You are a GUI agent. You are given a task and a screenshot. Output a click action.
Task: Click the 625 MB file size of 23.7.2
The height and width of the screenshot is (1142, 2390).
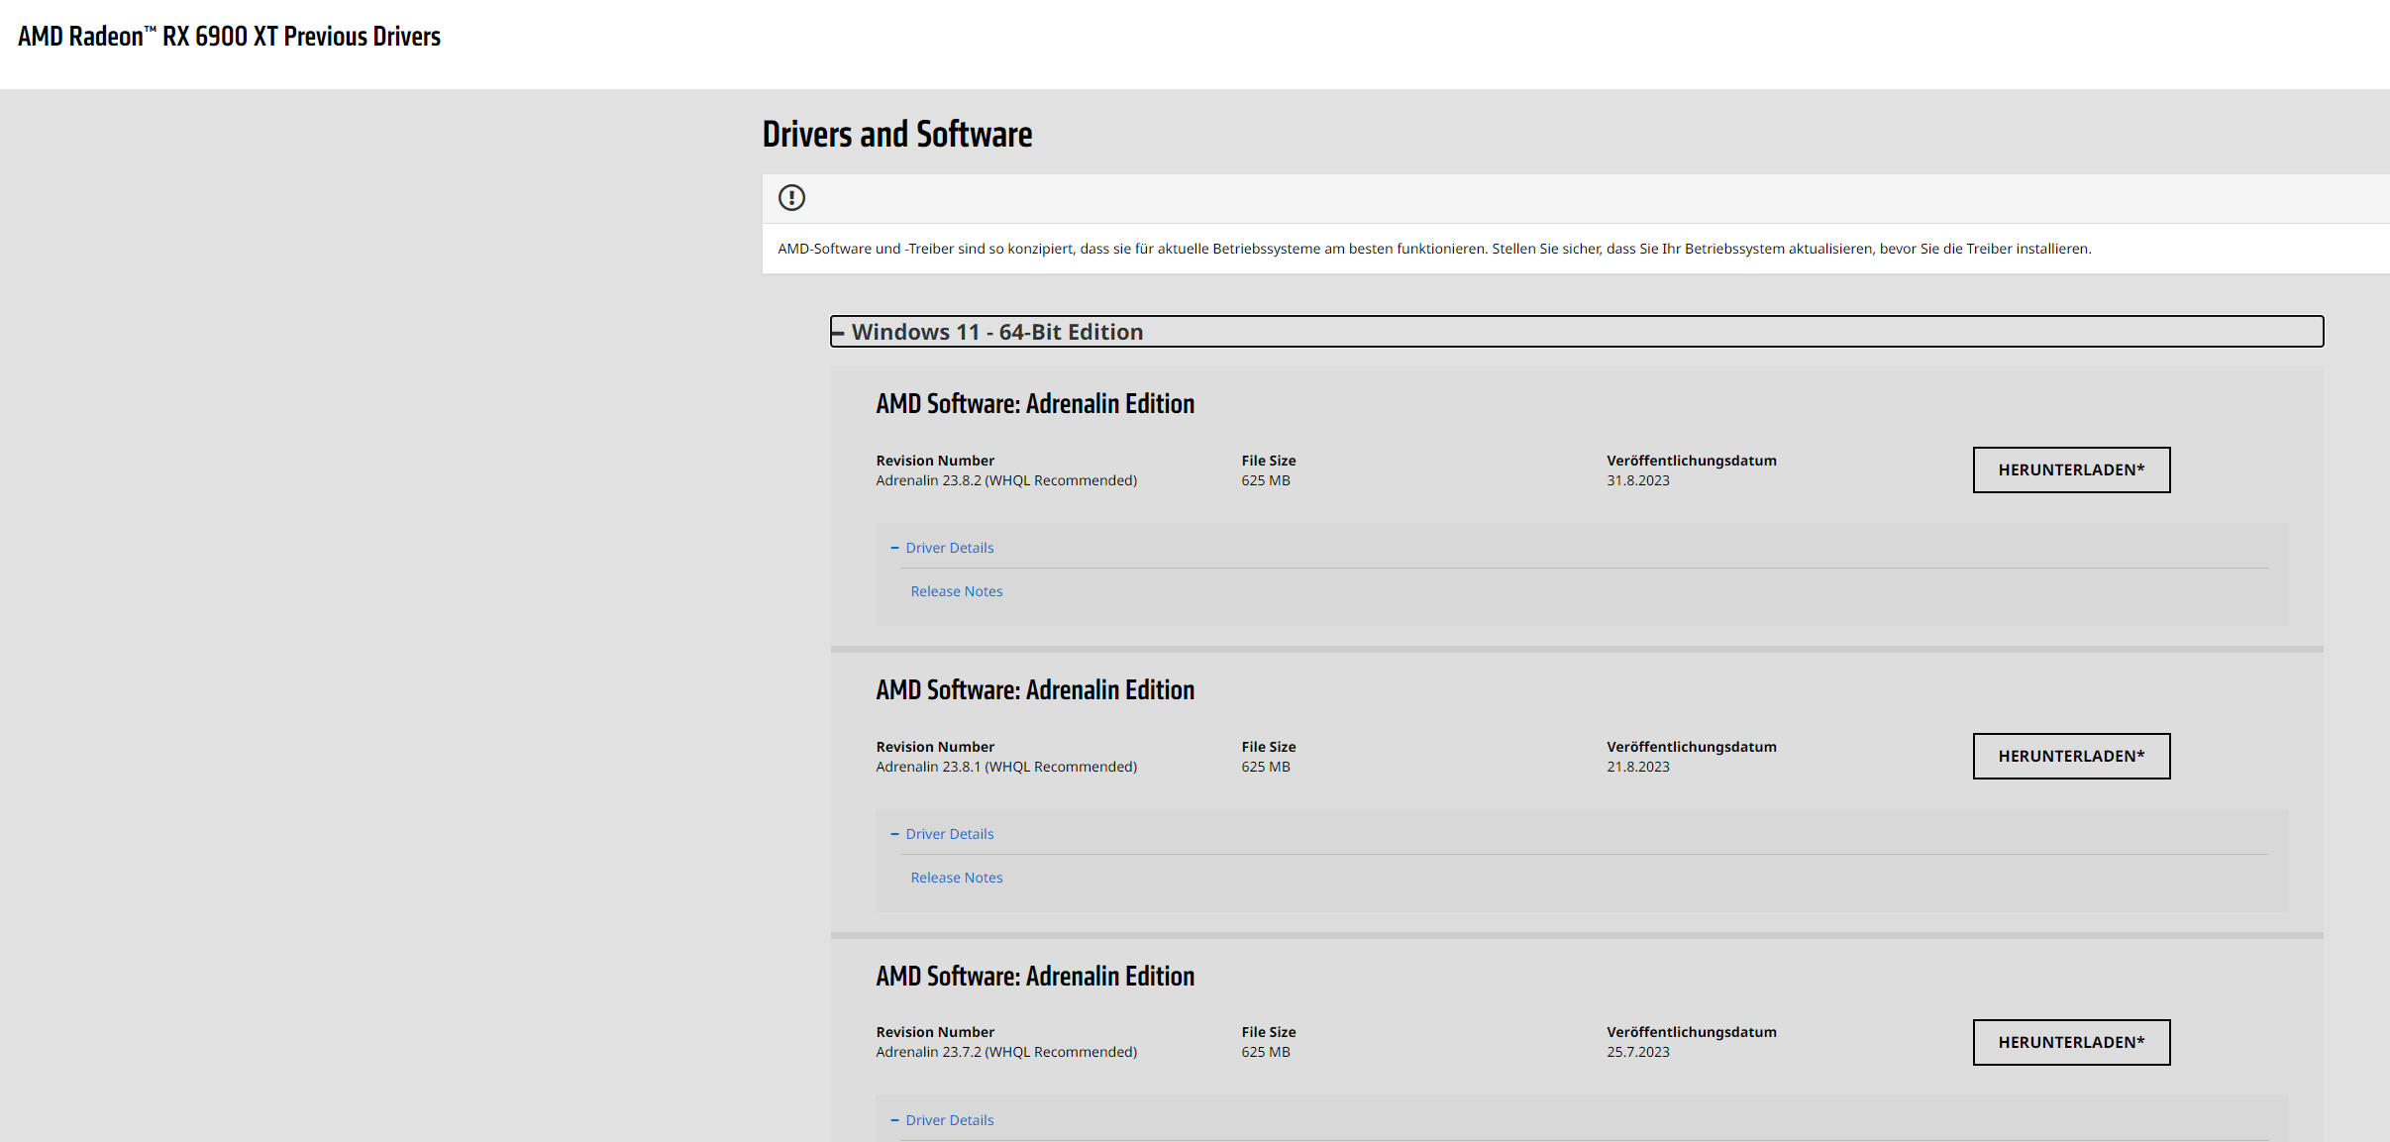click(1265, 1052)
